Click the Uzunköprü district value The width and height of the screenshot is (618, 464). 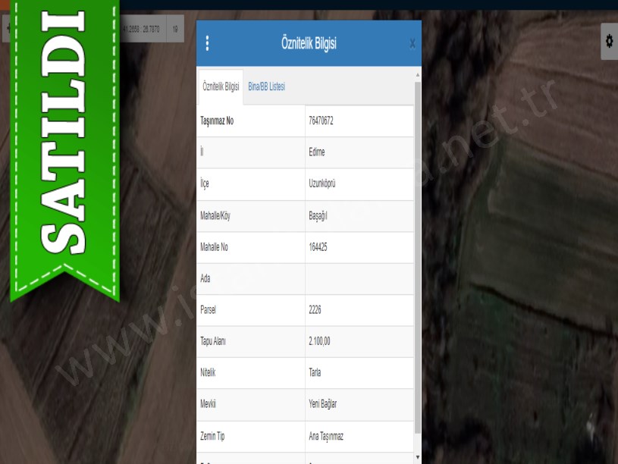323,184
